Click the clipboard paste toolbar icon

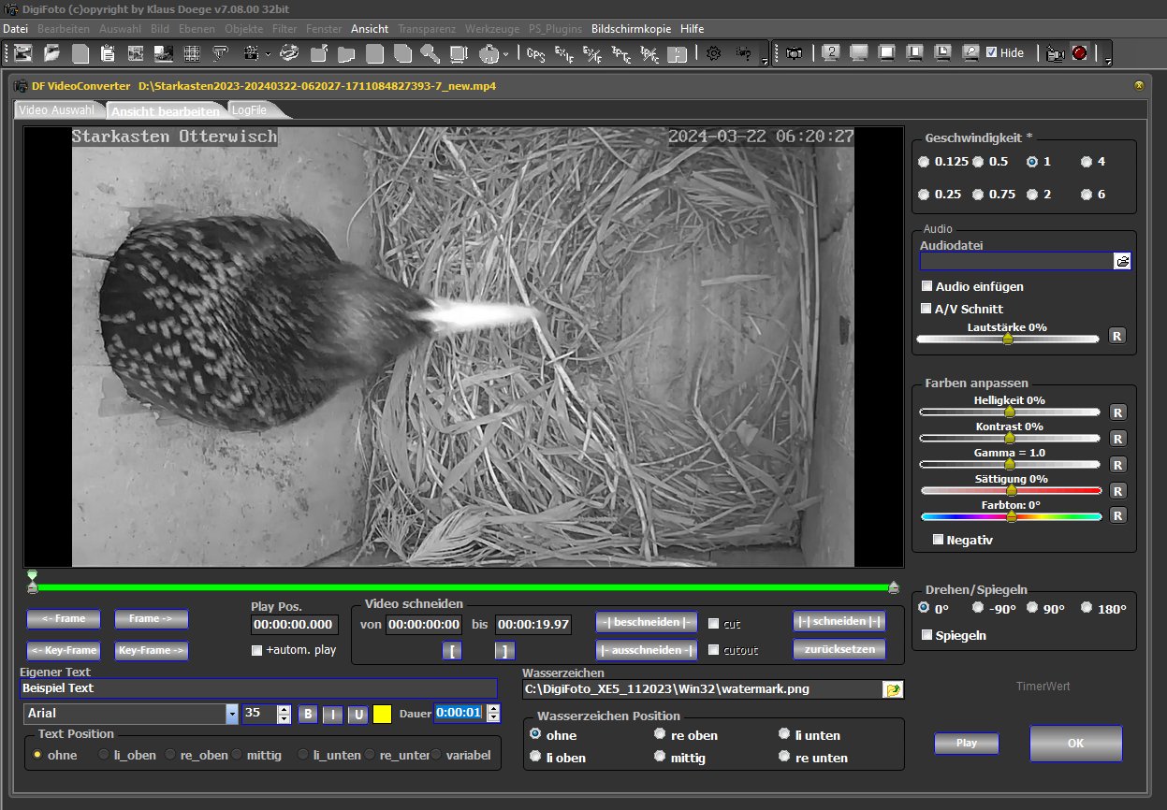(108, 53)
